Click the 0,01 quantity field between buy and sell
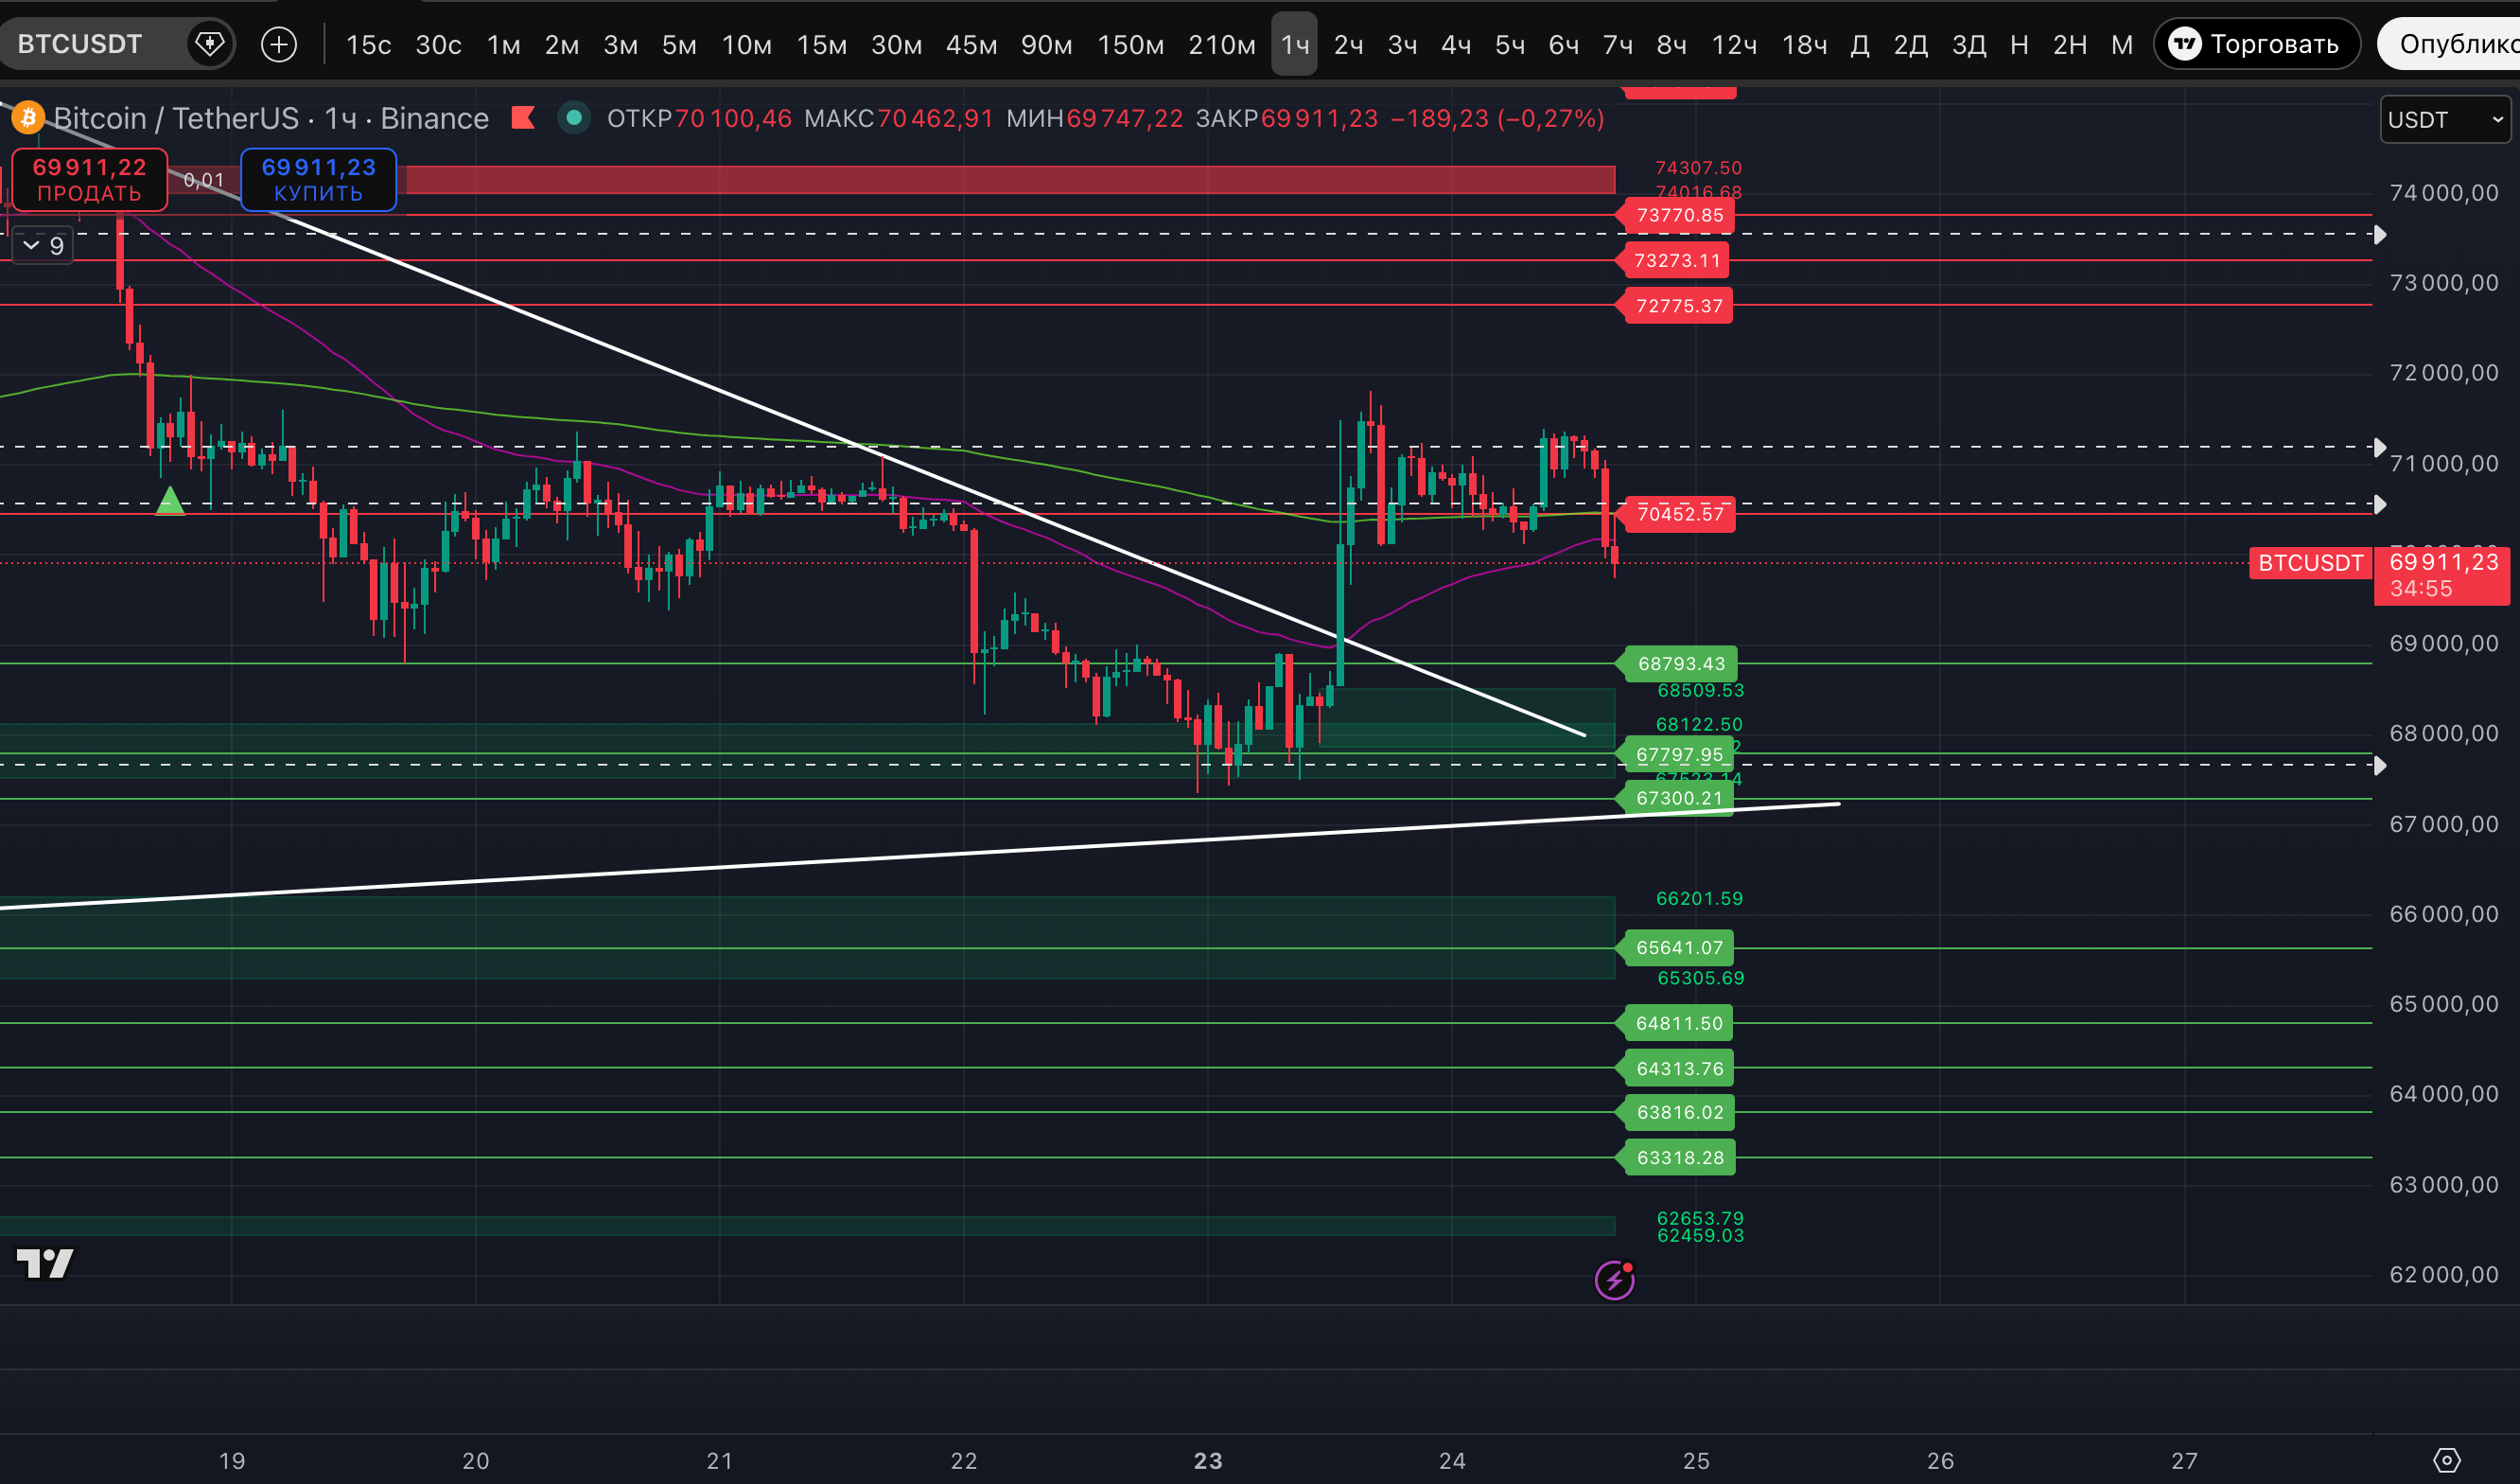Image resolution: width=2520 pixels, height=1484 pixels. (x=204, y=180)
